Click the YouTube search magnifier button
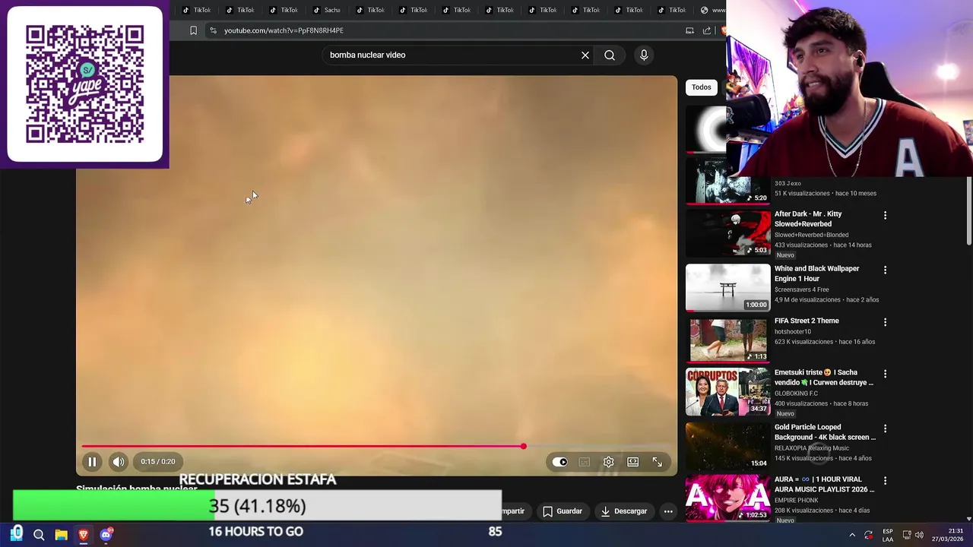973x547 pixels. tap(610, 55)
